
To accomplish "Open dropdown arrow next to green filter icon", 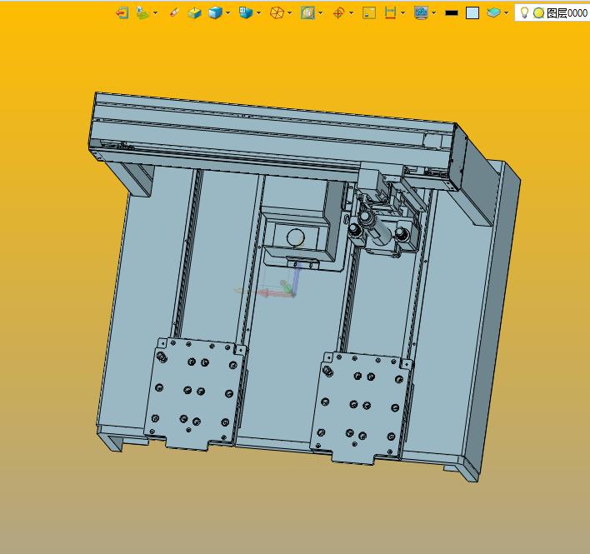I will [155, 13].
